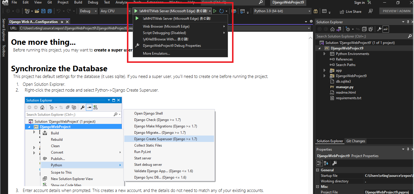Open Solution Explorer settings with the wrench icon
Viewport: 414px width, 194px height.
pos(379,29)
